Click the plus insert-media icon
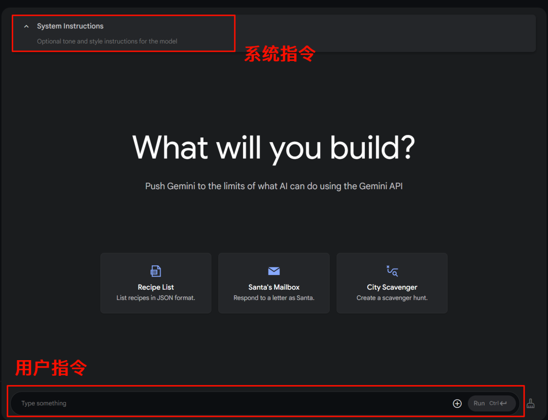Image resolution: width=548 pixels, height=420 pixels. 457,404
